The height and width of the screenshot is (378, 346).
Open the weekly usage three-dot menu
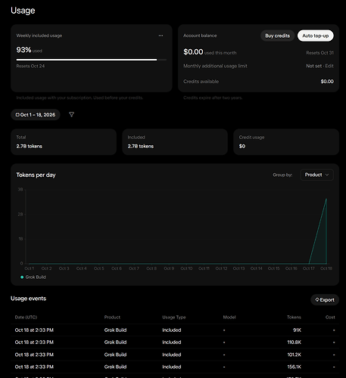pos(161,36)
